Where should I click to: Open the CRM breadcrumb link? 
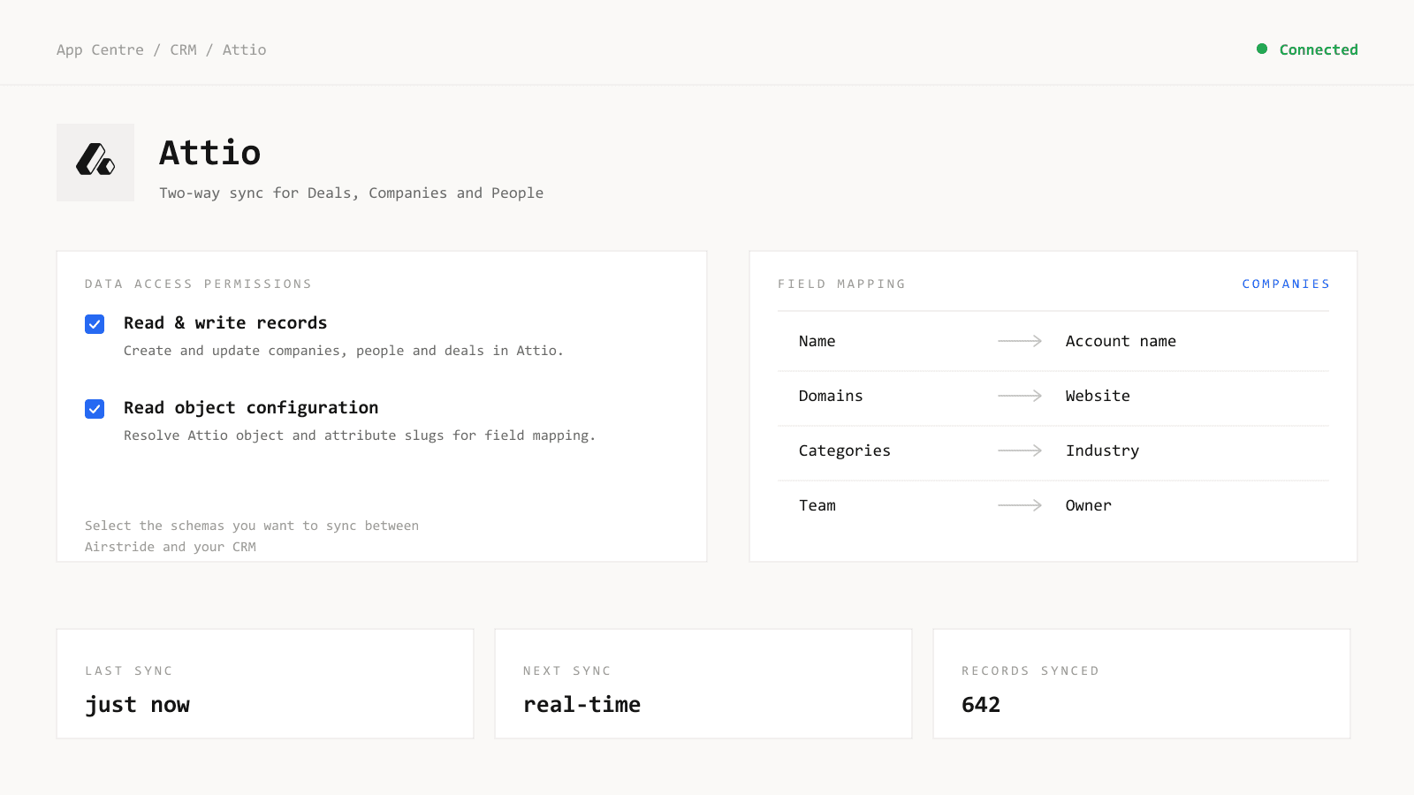[184, 49]
